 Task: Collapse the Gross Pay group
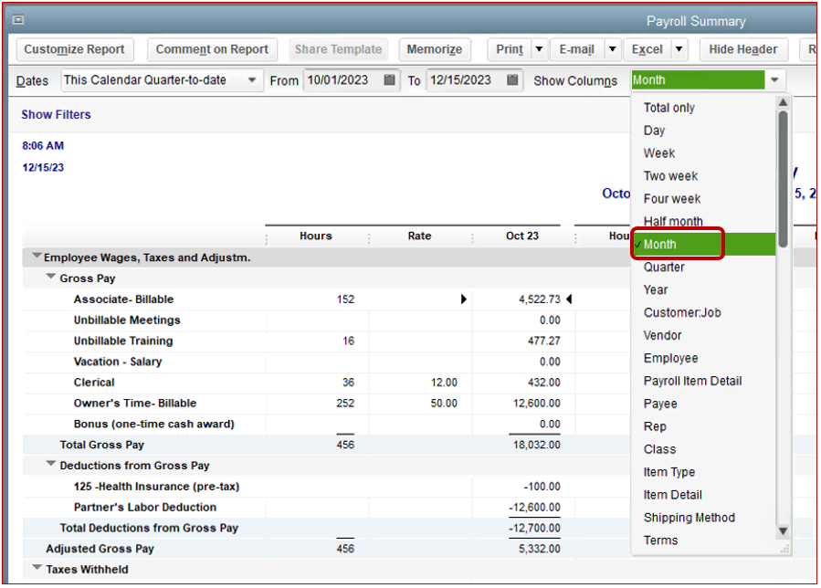(51, 277)
